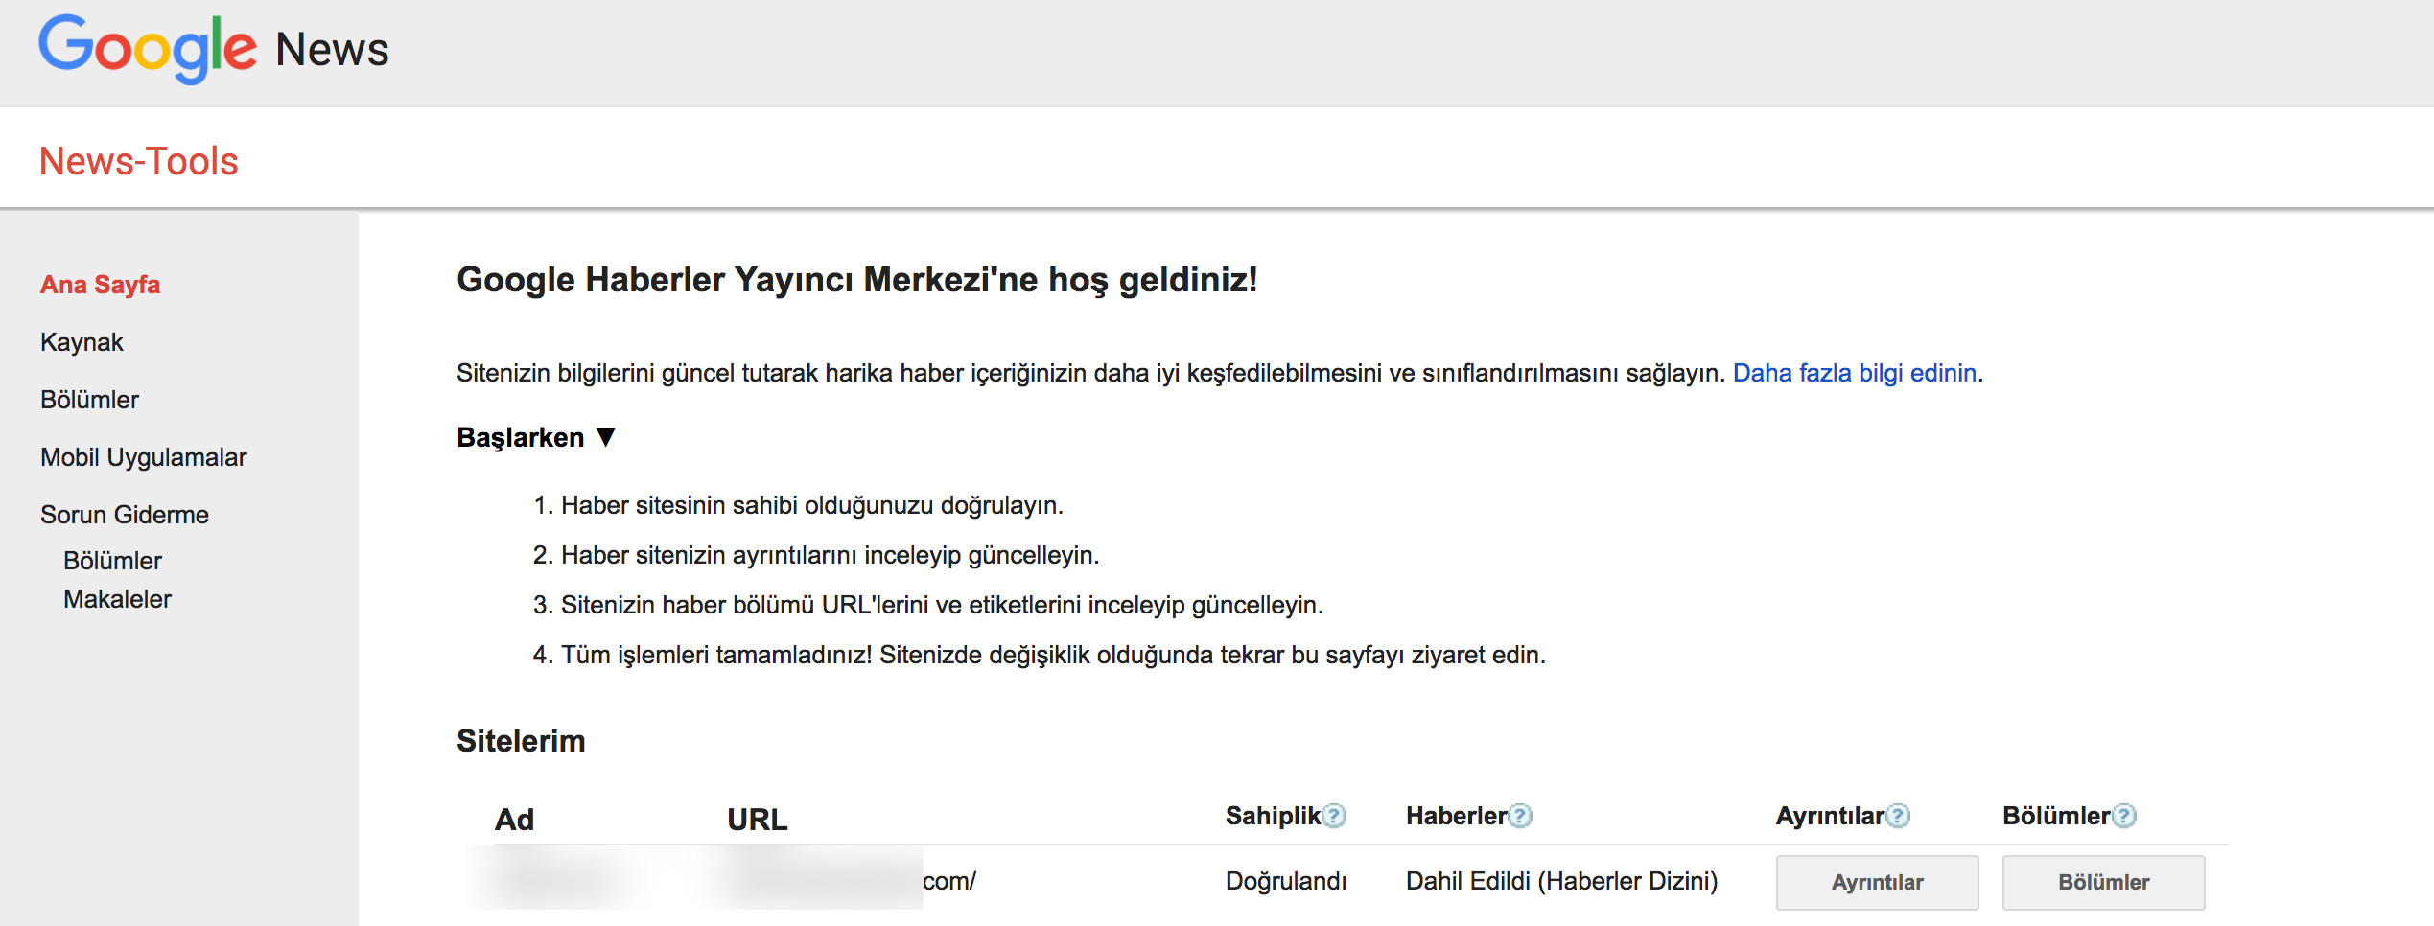Click the Ayrıntılar button for the site

[1877, 882]
